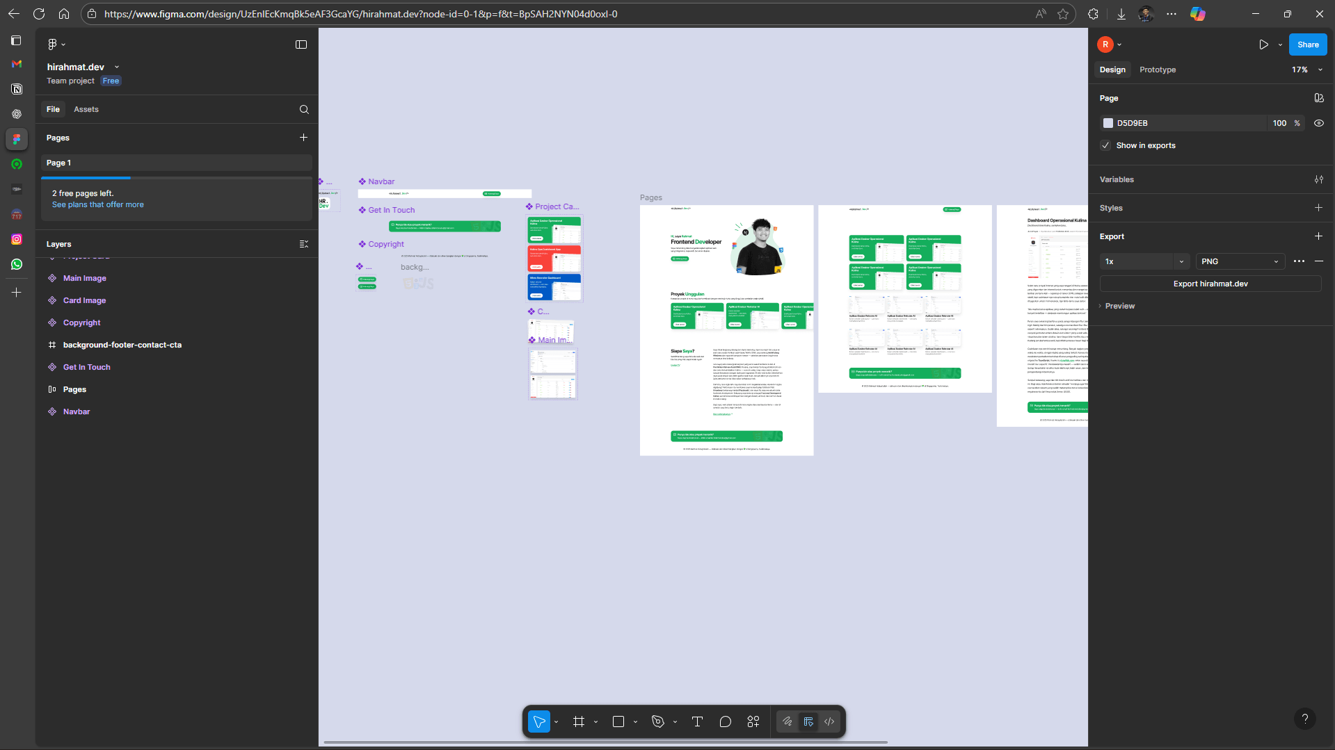Open the 17% zoom level dropdown
Viewport: 1335px width, 750px height.
click(x=1306, y=70)
